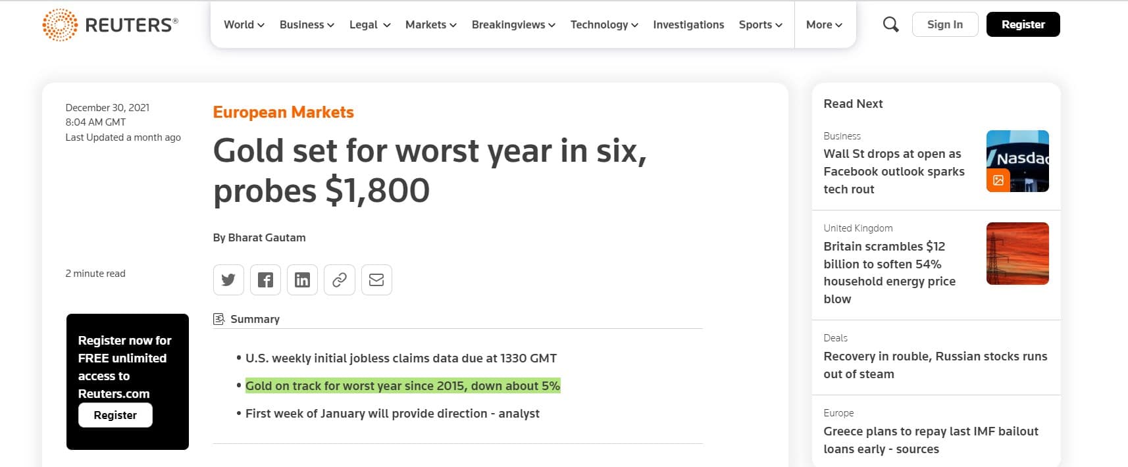
Task: Read the Greece IMF bailout story
Action: pos(931,440)
